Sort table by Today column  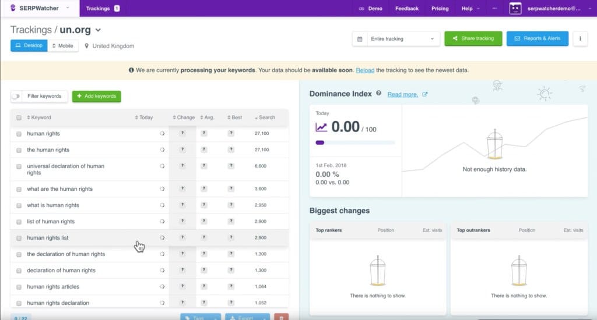[x=144, y=118]
